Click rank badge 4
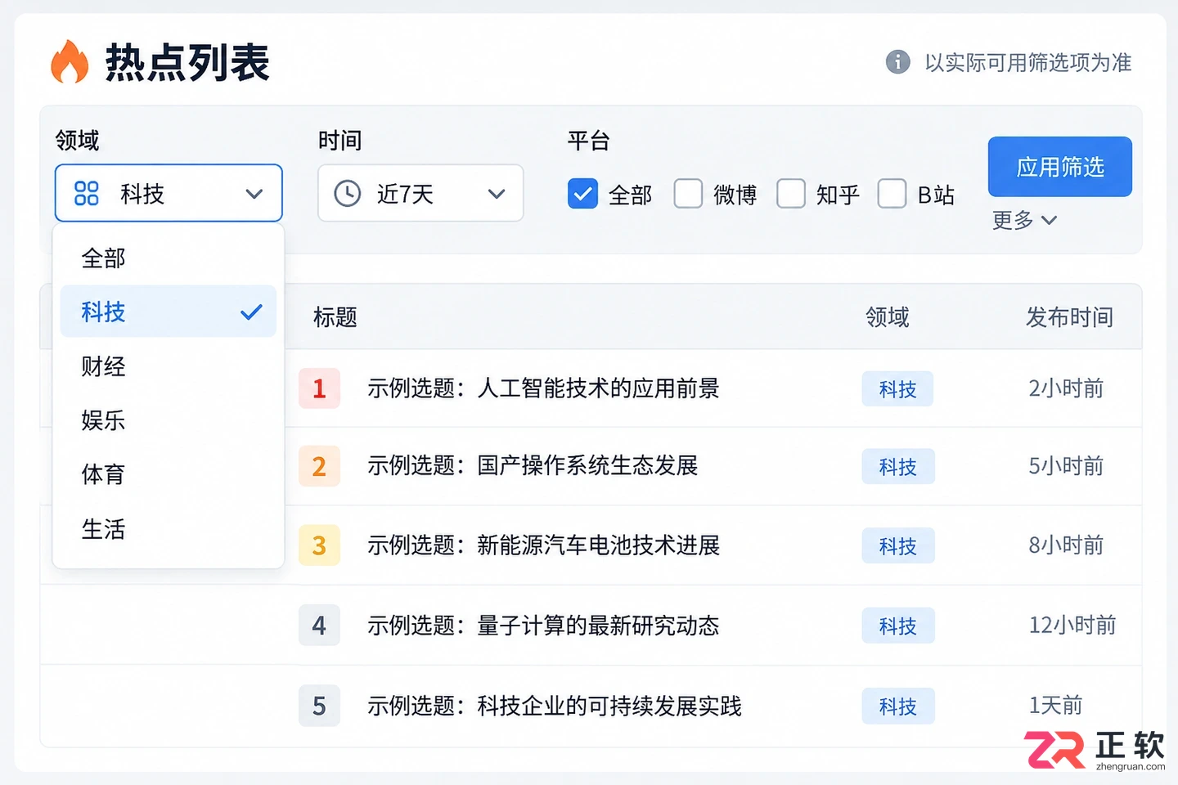Screen dimensions: 1178x785 (319, 626)
